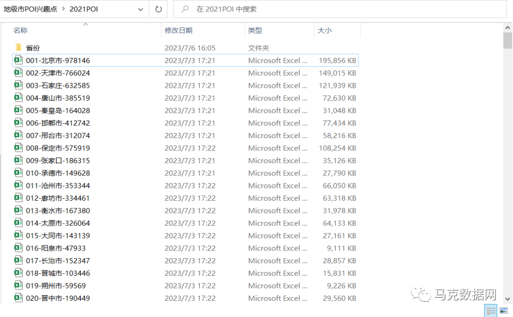Viewport: 513px width, 317px height.
Task: Click the refresh button beside the address bar
Action: tap(158, 9)
